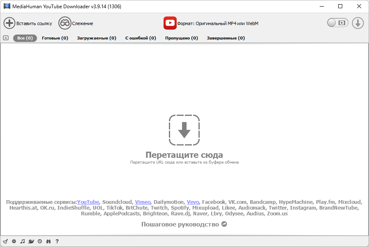Image resolution: width=369 pixels, height=247 pixels.
Task: Click the status bar binoculars search icon
Action: click(48, 241)
